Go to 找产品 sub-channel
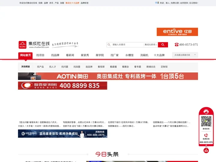Screen dimensions: 216x162 (x=40, y=67)
